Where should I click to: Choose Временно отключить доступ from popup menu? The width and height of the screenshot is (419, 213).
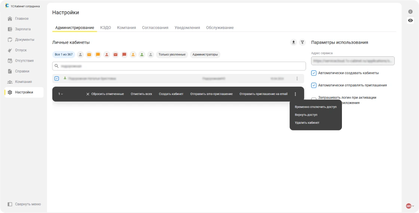tap(315, 107)
